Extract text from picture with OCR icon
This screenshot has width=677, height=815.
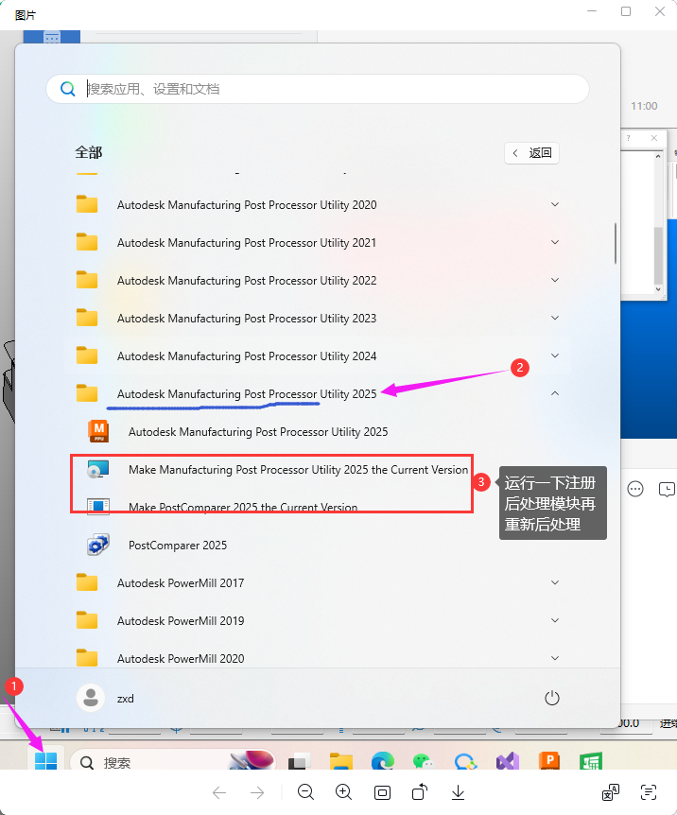[x=649, y=792]
